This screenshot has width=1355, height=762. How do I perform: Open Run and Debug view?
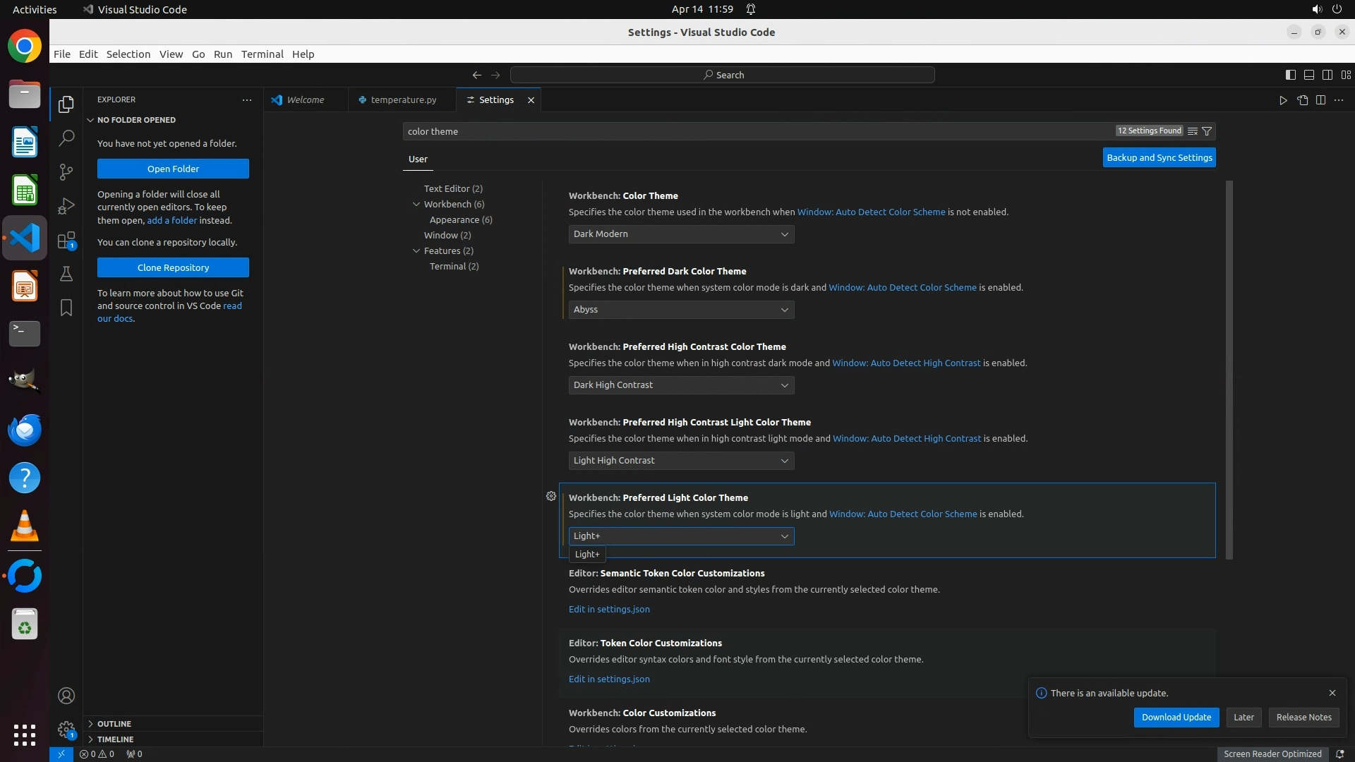tap(66, 205)
